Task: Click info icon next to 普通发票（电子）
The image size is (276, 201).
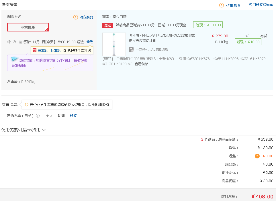Action: (x=38, y=116)
